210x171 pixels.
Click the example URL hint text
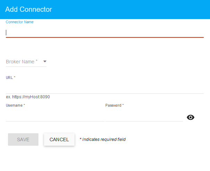28,97
